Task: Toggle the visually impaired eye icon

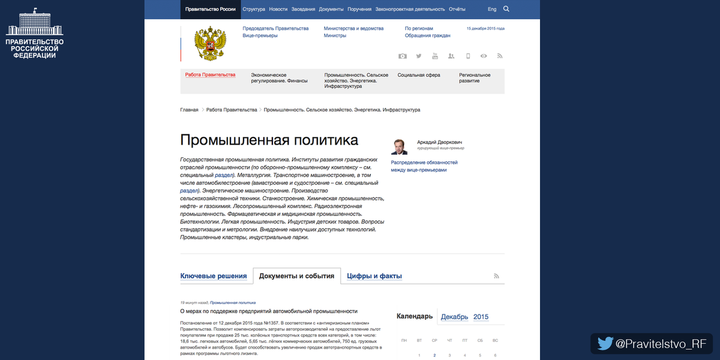Action: (x=484, y=56)
